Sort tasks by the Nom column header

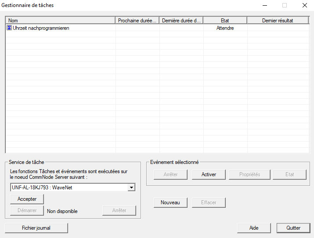tap(61, 21)
